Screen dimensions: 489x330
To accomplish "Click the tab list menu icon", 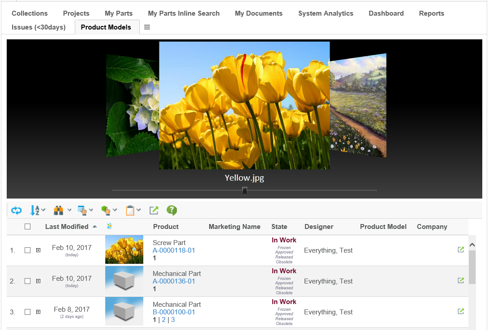I will point(147,27).
